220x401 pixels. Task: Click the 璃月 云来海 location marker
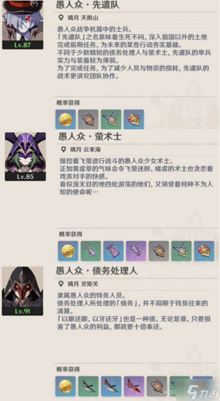point(81,149)
